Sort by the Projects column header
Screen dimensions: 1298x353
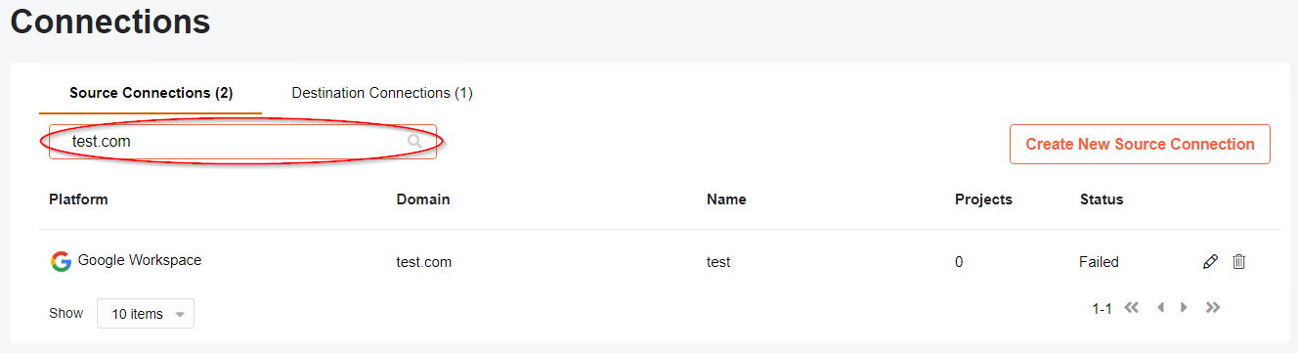983,199
